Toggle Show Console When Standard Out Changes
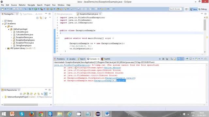Viewport: 209px width, 117px height. click(179, 59)
